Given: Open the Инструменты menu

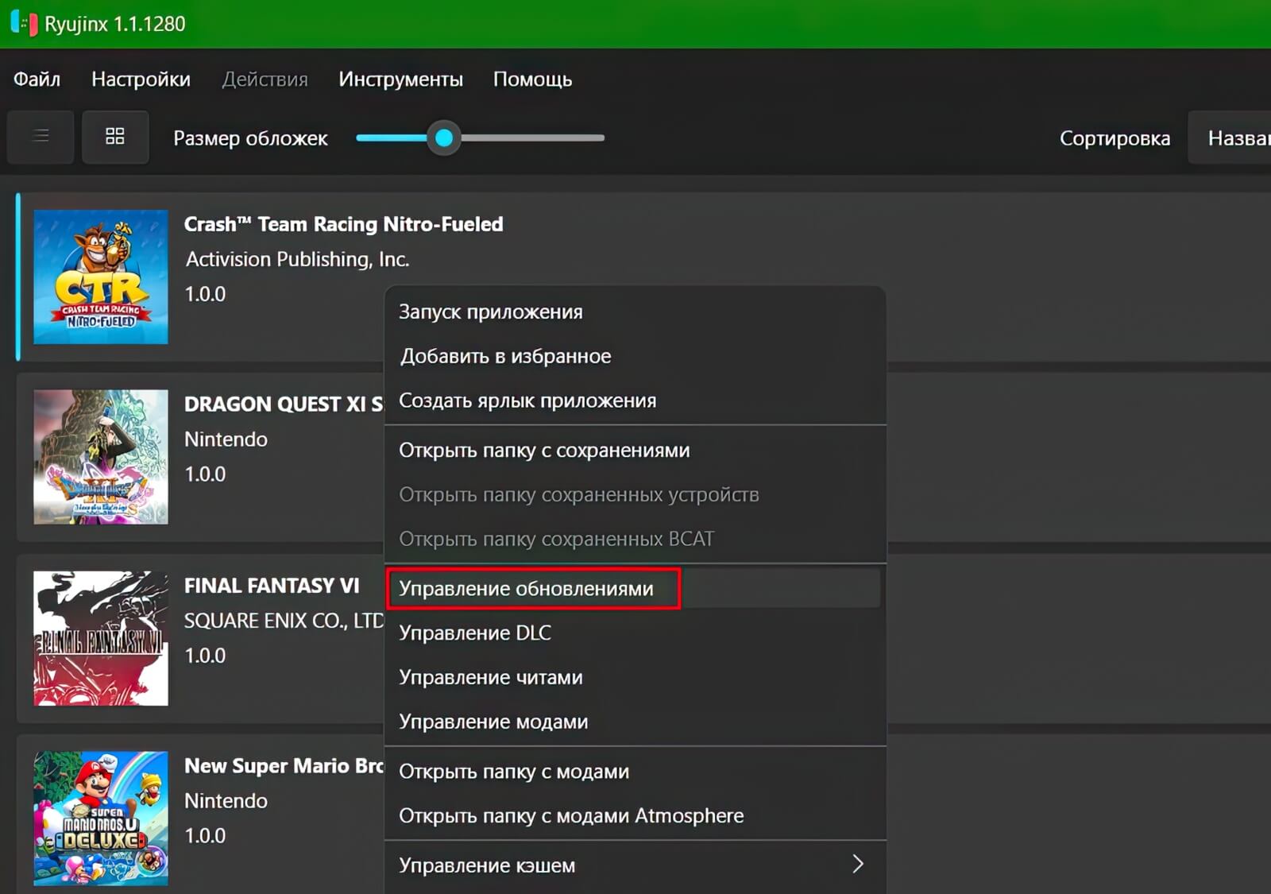Looking at the screenshot, I should point(400,79).
